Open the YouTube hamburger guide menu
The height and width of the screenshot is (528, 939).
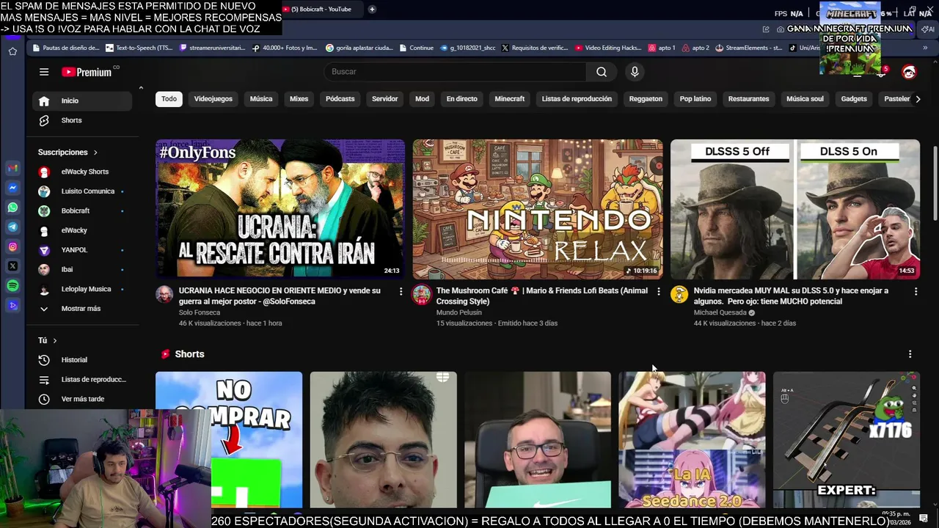click(x=44, y=72)
